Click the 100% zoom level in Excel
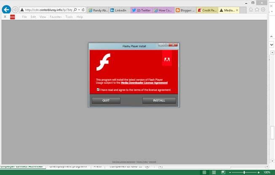 coord(267,172)
